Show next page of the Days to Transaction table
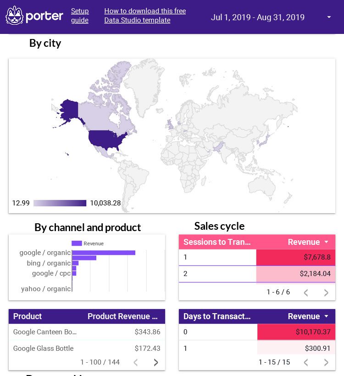Image resolution: width=344 pixels, height=376 pixels. (x=326, y=362)
